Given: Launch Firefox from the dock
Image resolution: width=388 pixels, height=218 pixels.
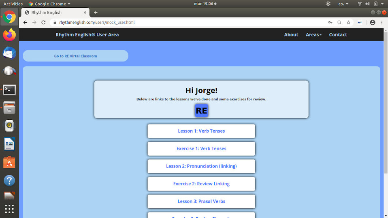Looking at the screenshot, I should [x=9, y=35].
